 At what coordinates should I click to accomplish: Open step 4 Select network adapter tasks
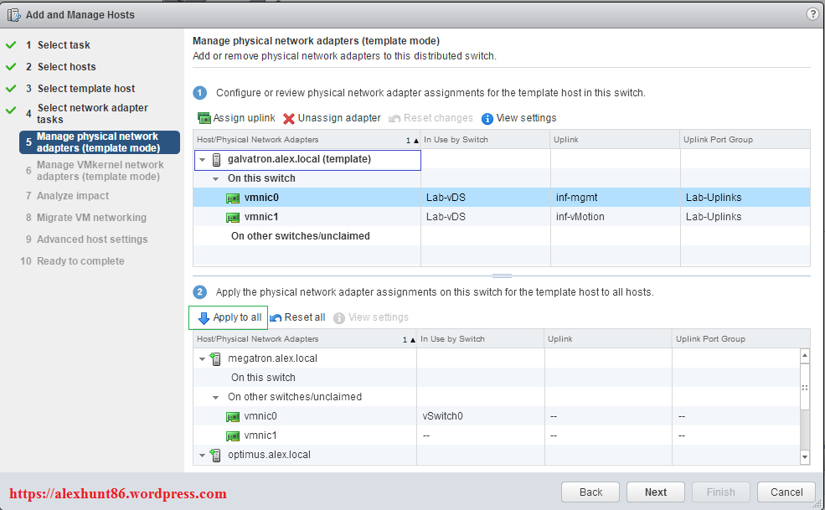[92, 113]
